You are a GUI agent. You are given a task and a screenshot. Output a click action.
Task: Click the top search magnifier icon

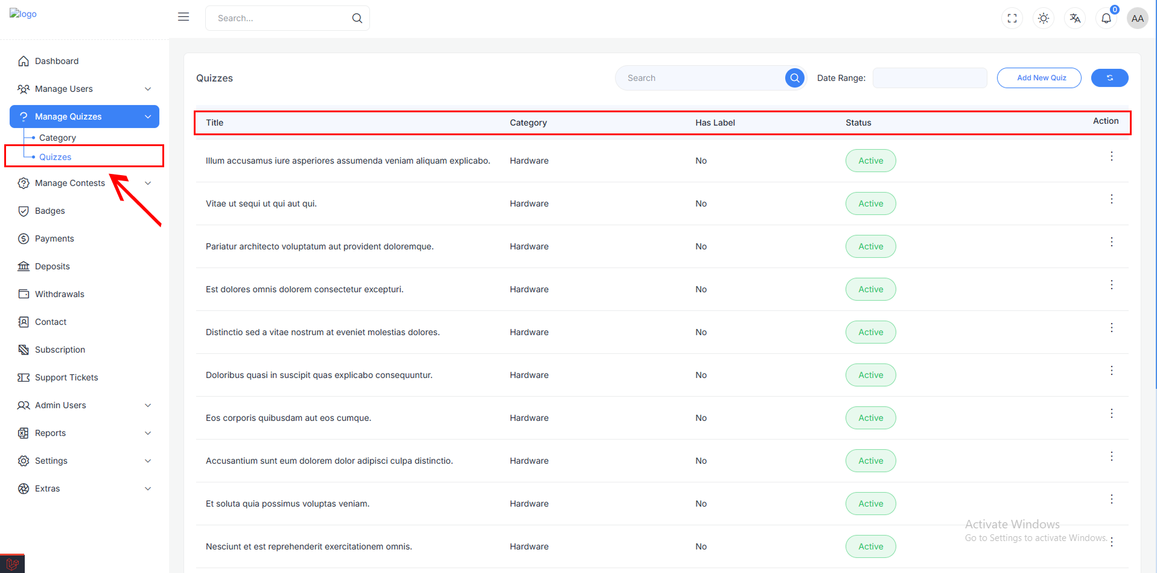pyautogui.click(x=357, y=18)
